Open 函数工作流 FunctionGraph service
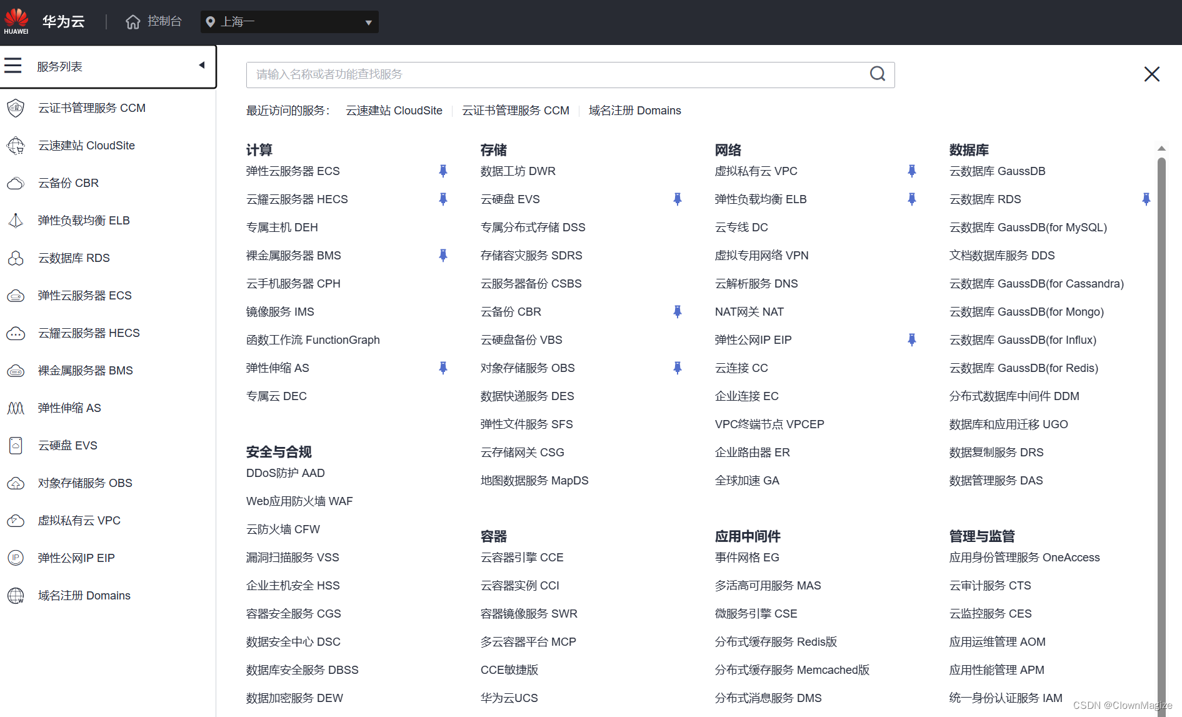This screenshot has height=717, width=1182. point(313,340)
